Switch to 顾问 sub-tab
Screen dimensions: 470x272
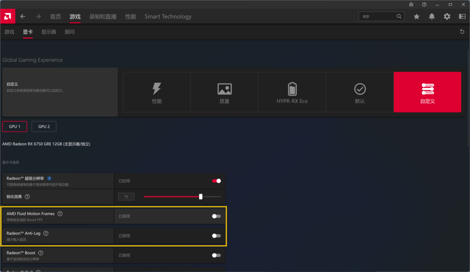pyautogui.click(x=70, y=32)
